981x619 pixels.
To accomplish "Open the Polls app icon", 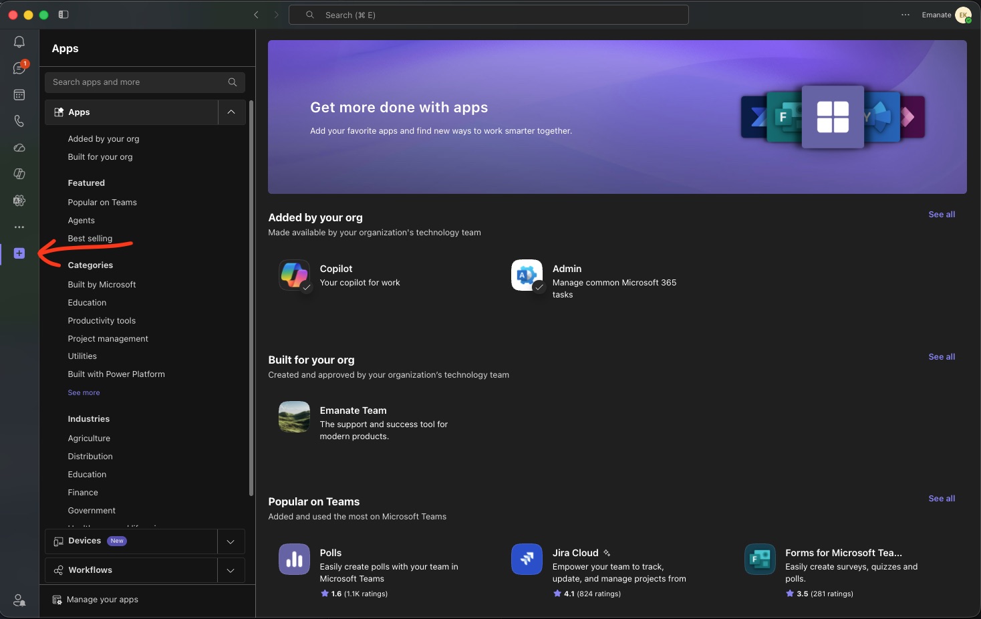I will click(294, 560).
